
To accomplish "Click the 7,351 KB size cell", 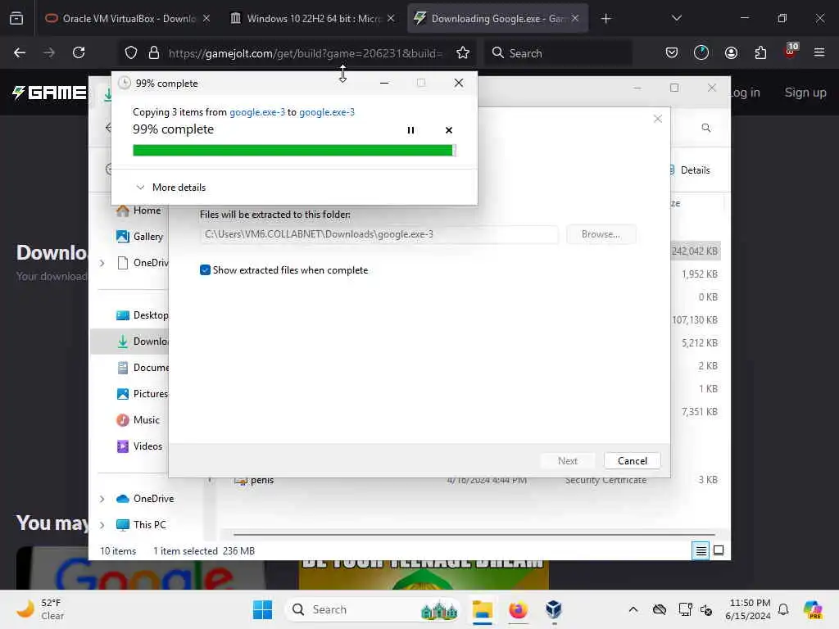I will click(699, 411).
